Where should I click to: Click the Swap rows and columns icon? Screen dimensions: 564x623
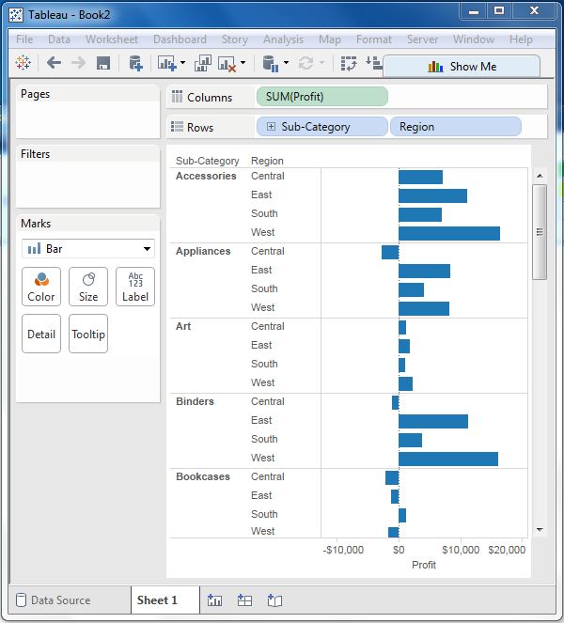[349, 64]
